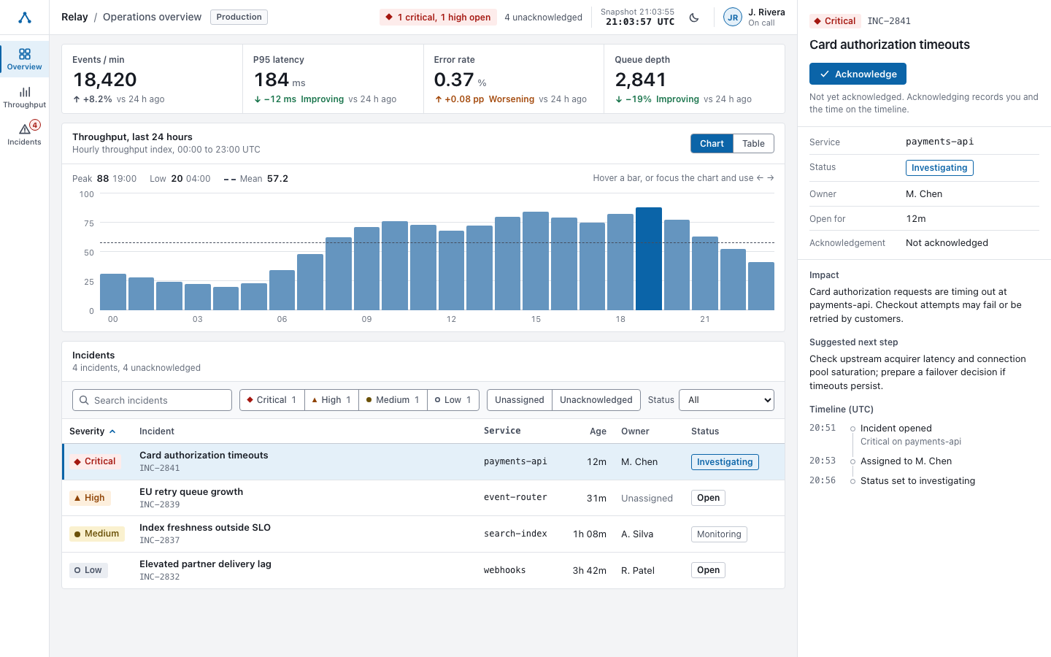The height and width of the screenshot is (657, 1051).
Task: Click the Incident opened timeline entry
Action: tap(896, 429)
